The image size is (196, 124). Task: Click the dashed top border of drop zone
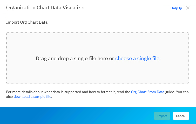(x=98, y=33)
